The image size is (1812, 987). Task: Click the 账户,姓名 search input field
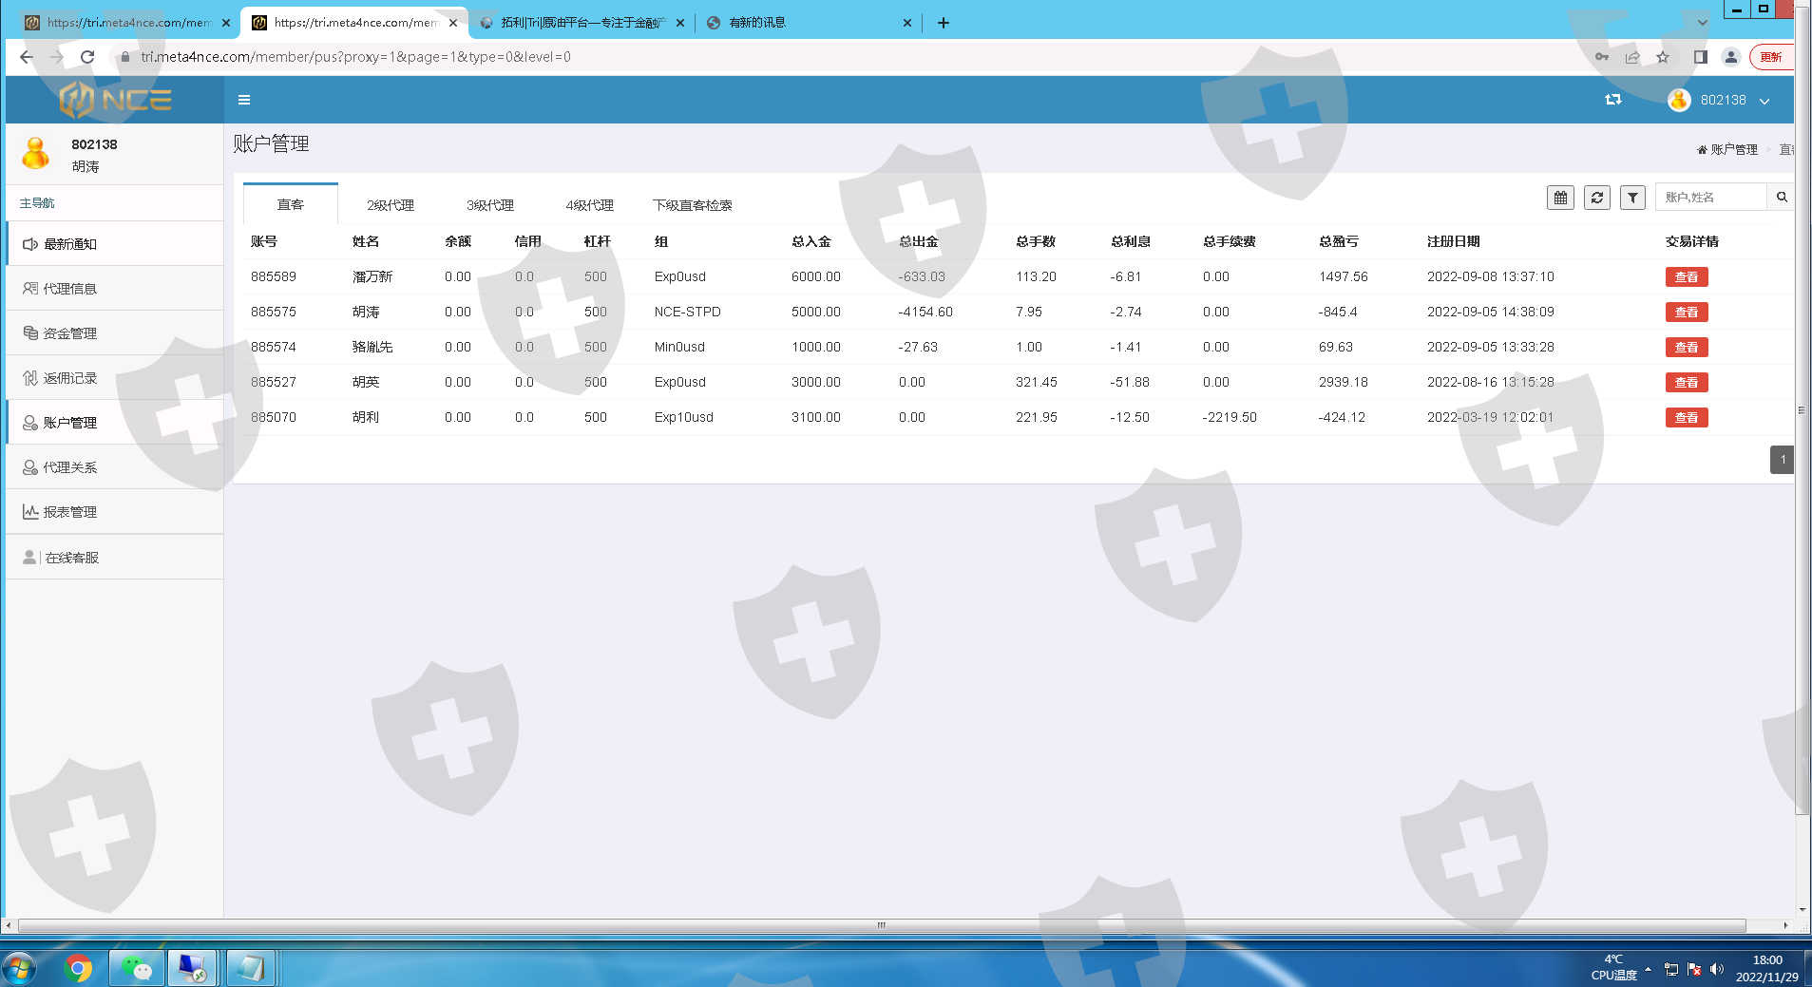[x=1710, y=198]
